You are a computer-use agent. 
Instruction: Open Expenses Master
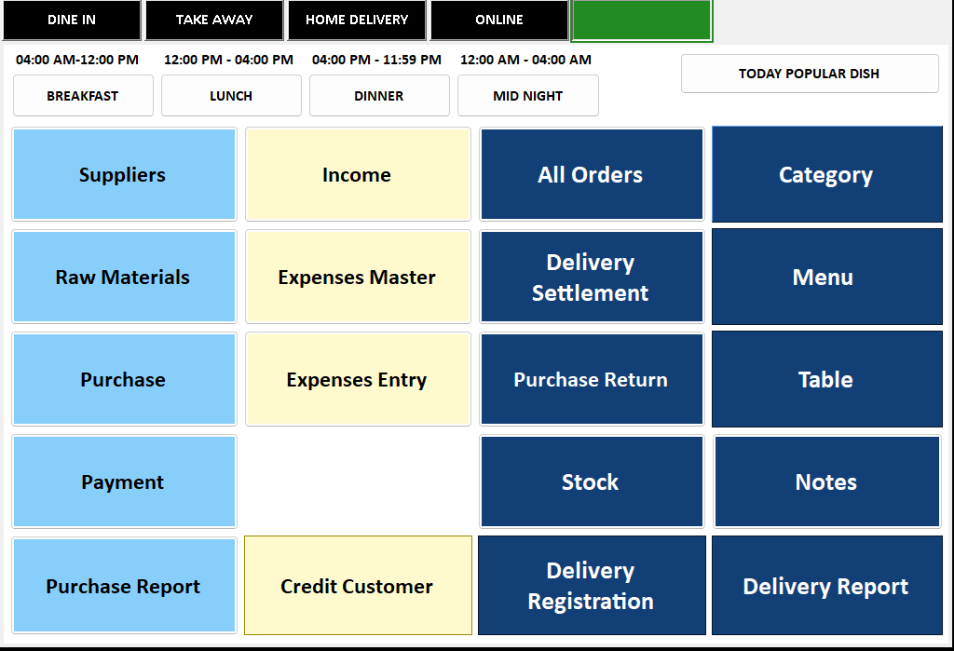pos(358,277)
